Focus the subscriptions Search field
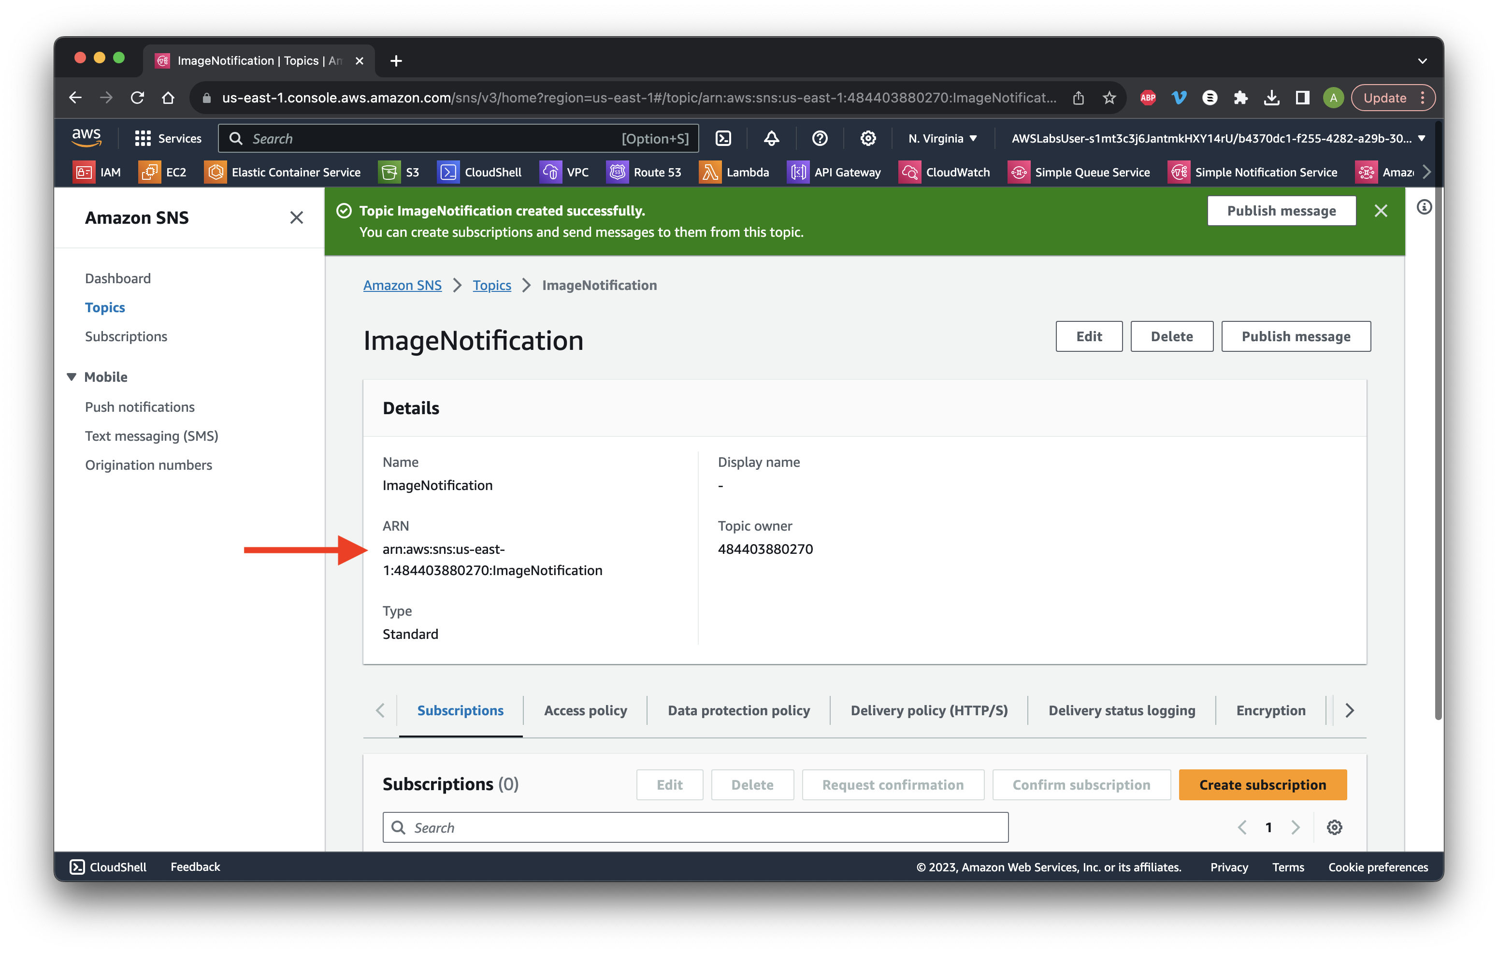The height and width of the screenshot is (953, 1498). (695, 827)
